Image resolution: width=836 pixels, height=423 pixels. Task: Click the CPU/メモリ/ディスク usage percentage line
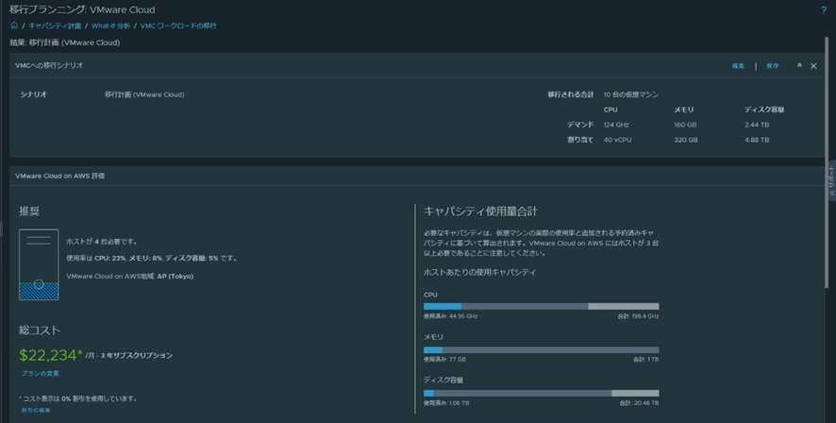[x=151, y=258]
